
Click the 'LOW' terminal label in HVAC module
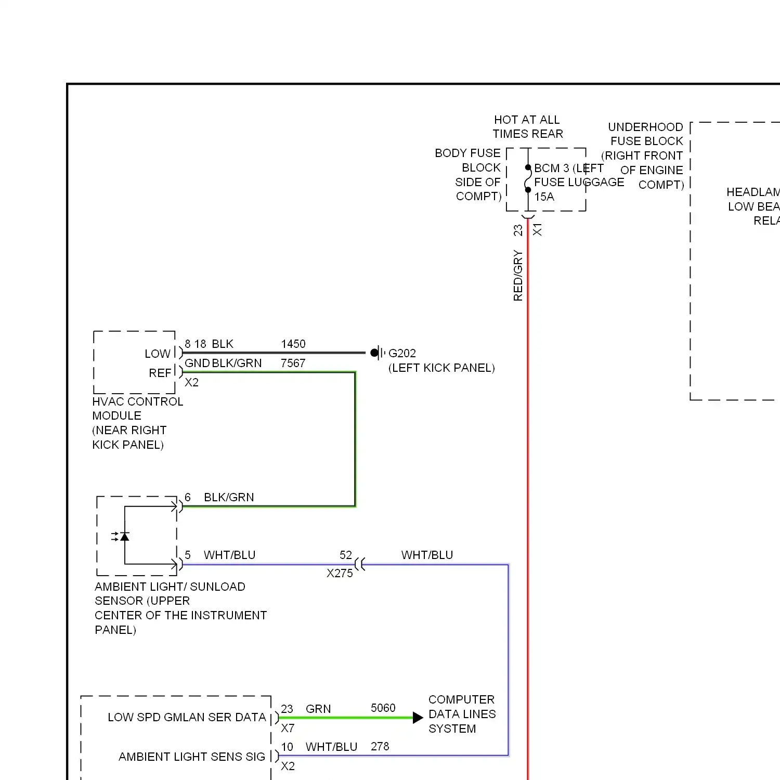158,354
